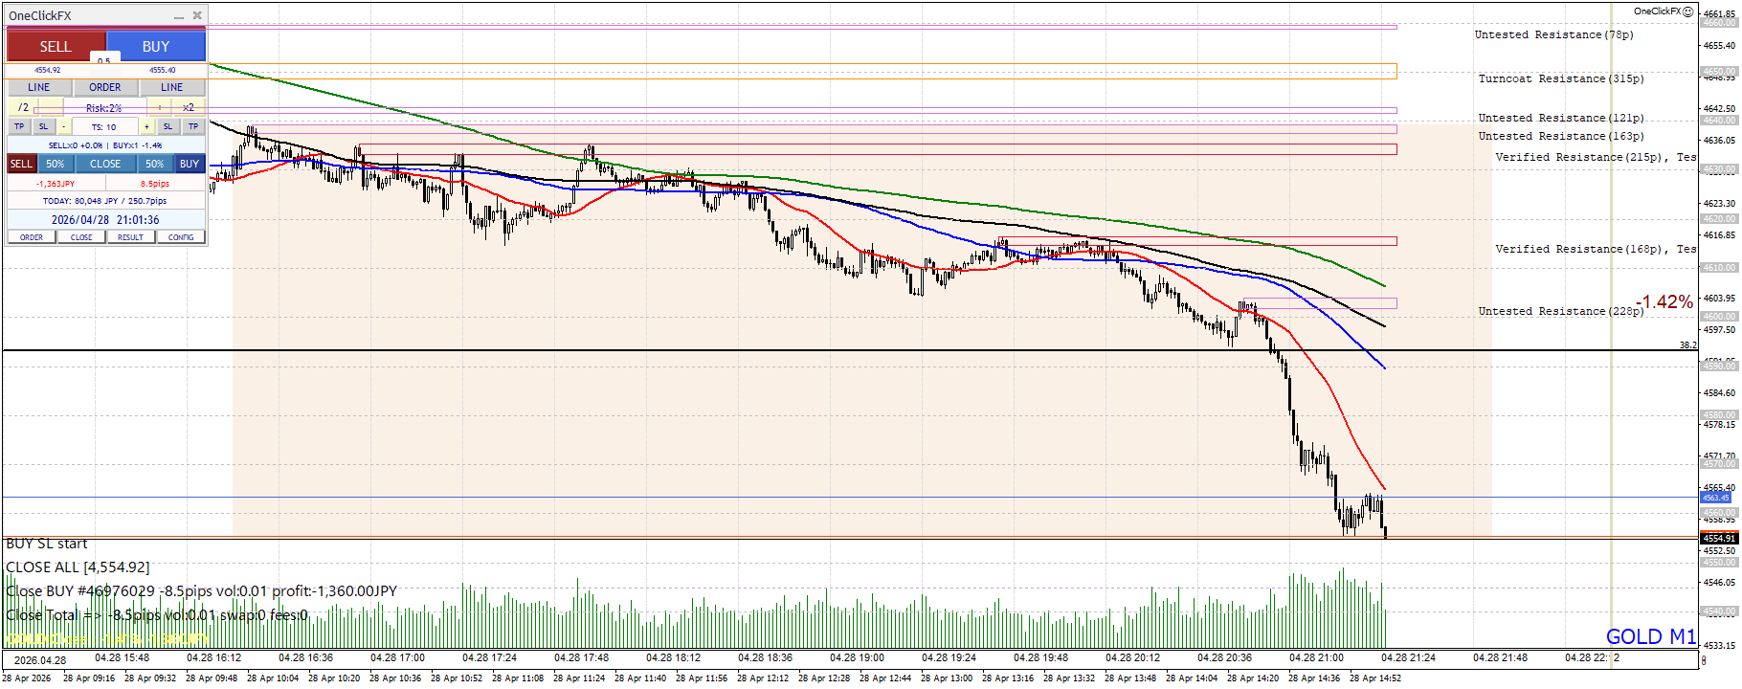This screenshot has height=689, width=1742.
Task: Close 50% using button beside dark-red SELL
Action: pyautogui.click(x=56, y=164)
